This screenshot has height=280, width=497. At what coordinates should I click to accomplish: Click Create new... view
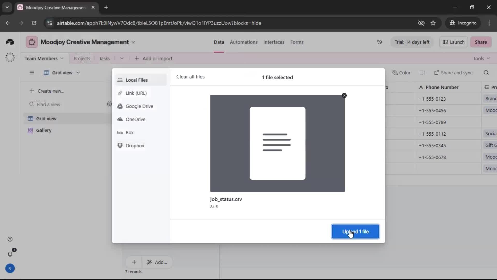click(47, 91)
